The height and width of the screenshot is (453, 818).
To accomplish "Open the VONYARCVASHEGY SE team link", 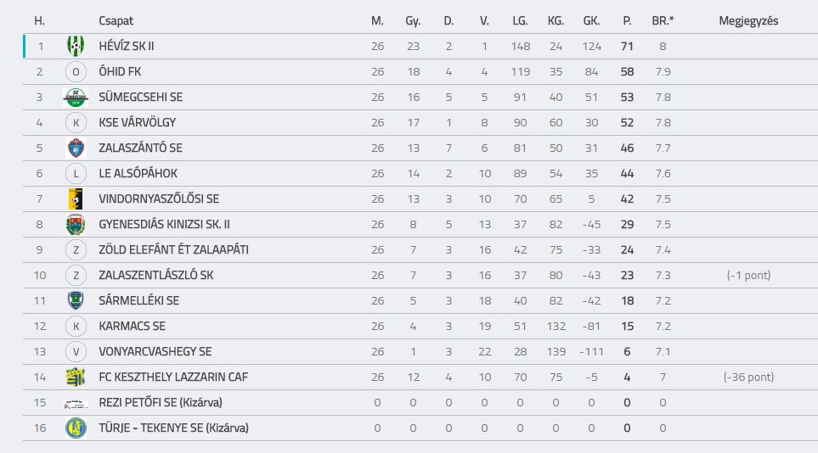I will tap(155, 351).
